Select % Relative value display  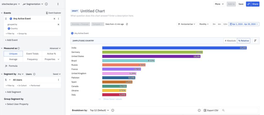[x=243, y=41]
